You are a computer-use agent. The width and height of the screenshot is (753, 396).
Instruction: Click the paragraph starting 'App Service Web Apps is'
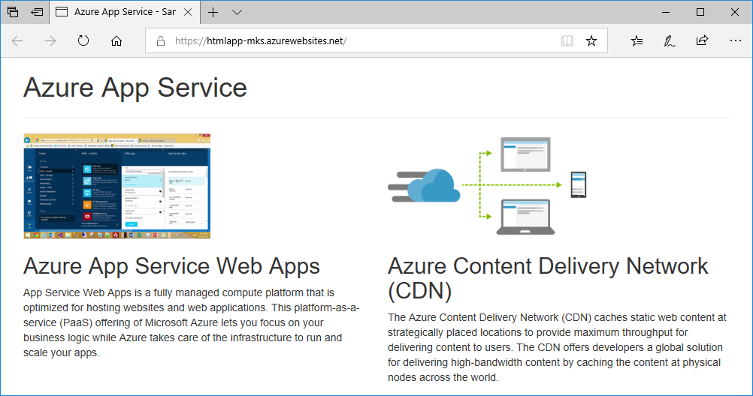coord(191,322)
